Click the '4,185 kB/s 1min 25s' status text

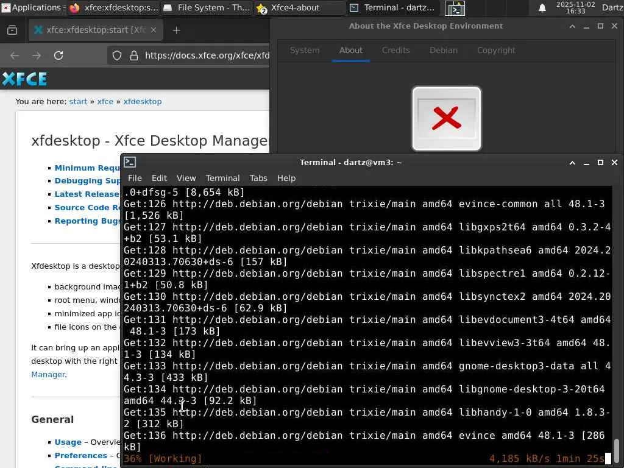(x=547, y=458)
